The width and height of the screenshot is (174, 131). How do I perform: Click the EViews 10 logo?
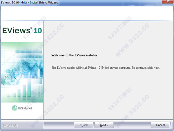tap(22, 30)
